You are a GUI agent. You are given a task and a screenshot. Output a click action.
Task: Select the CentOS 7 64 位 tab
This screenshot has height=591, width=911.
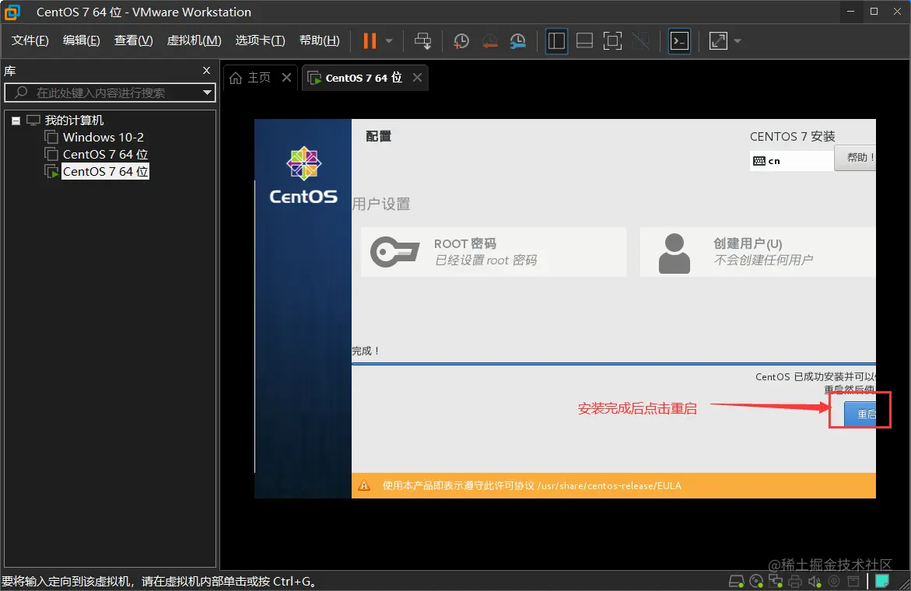pyautogui.click(x=364, y=77)
